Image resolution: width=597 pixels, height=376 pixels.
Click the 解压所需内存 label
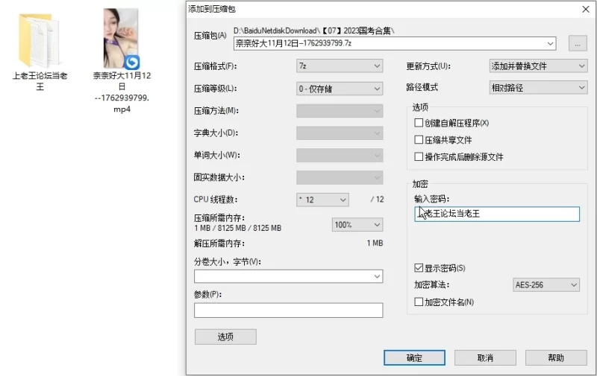coord(219,243)
